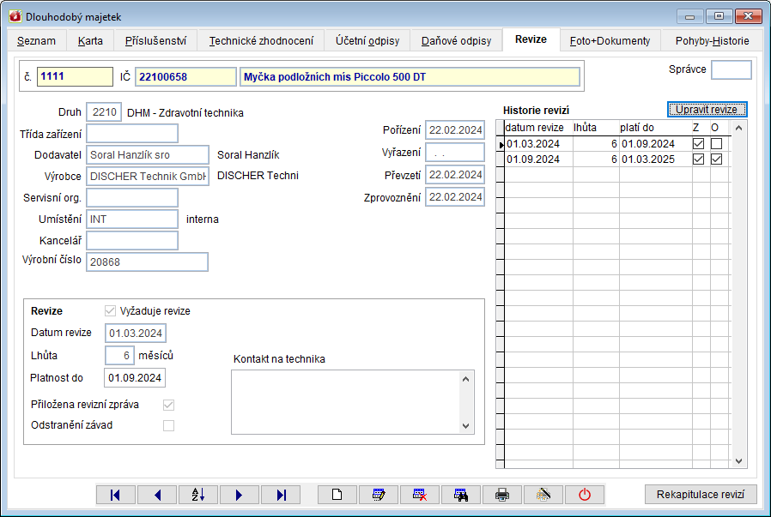The height and width of the screenshot is (517, 771).
Task: Open the A-Z sort order button
Action: pos(198,495)
